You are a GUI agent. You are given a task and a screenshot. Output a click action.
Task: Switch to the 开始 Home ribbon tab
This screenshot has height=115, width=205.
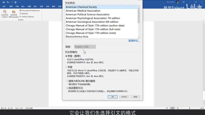(17, 7)
